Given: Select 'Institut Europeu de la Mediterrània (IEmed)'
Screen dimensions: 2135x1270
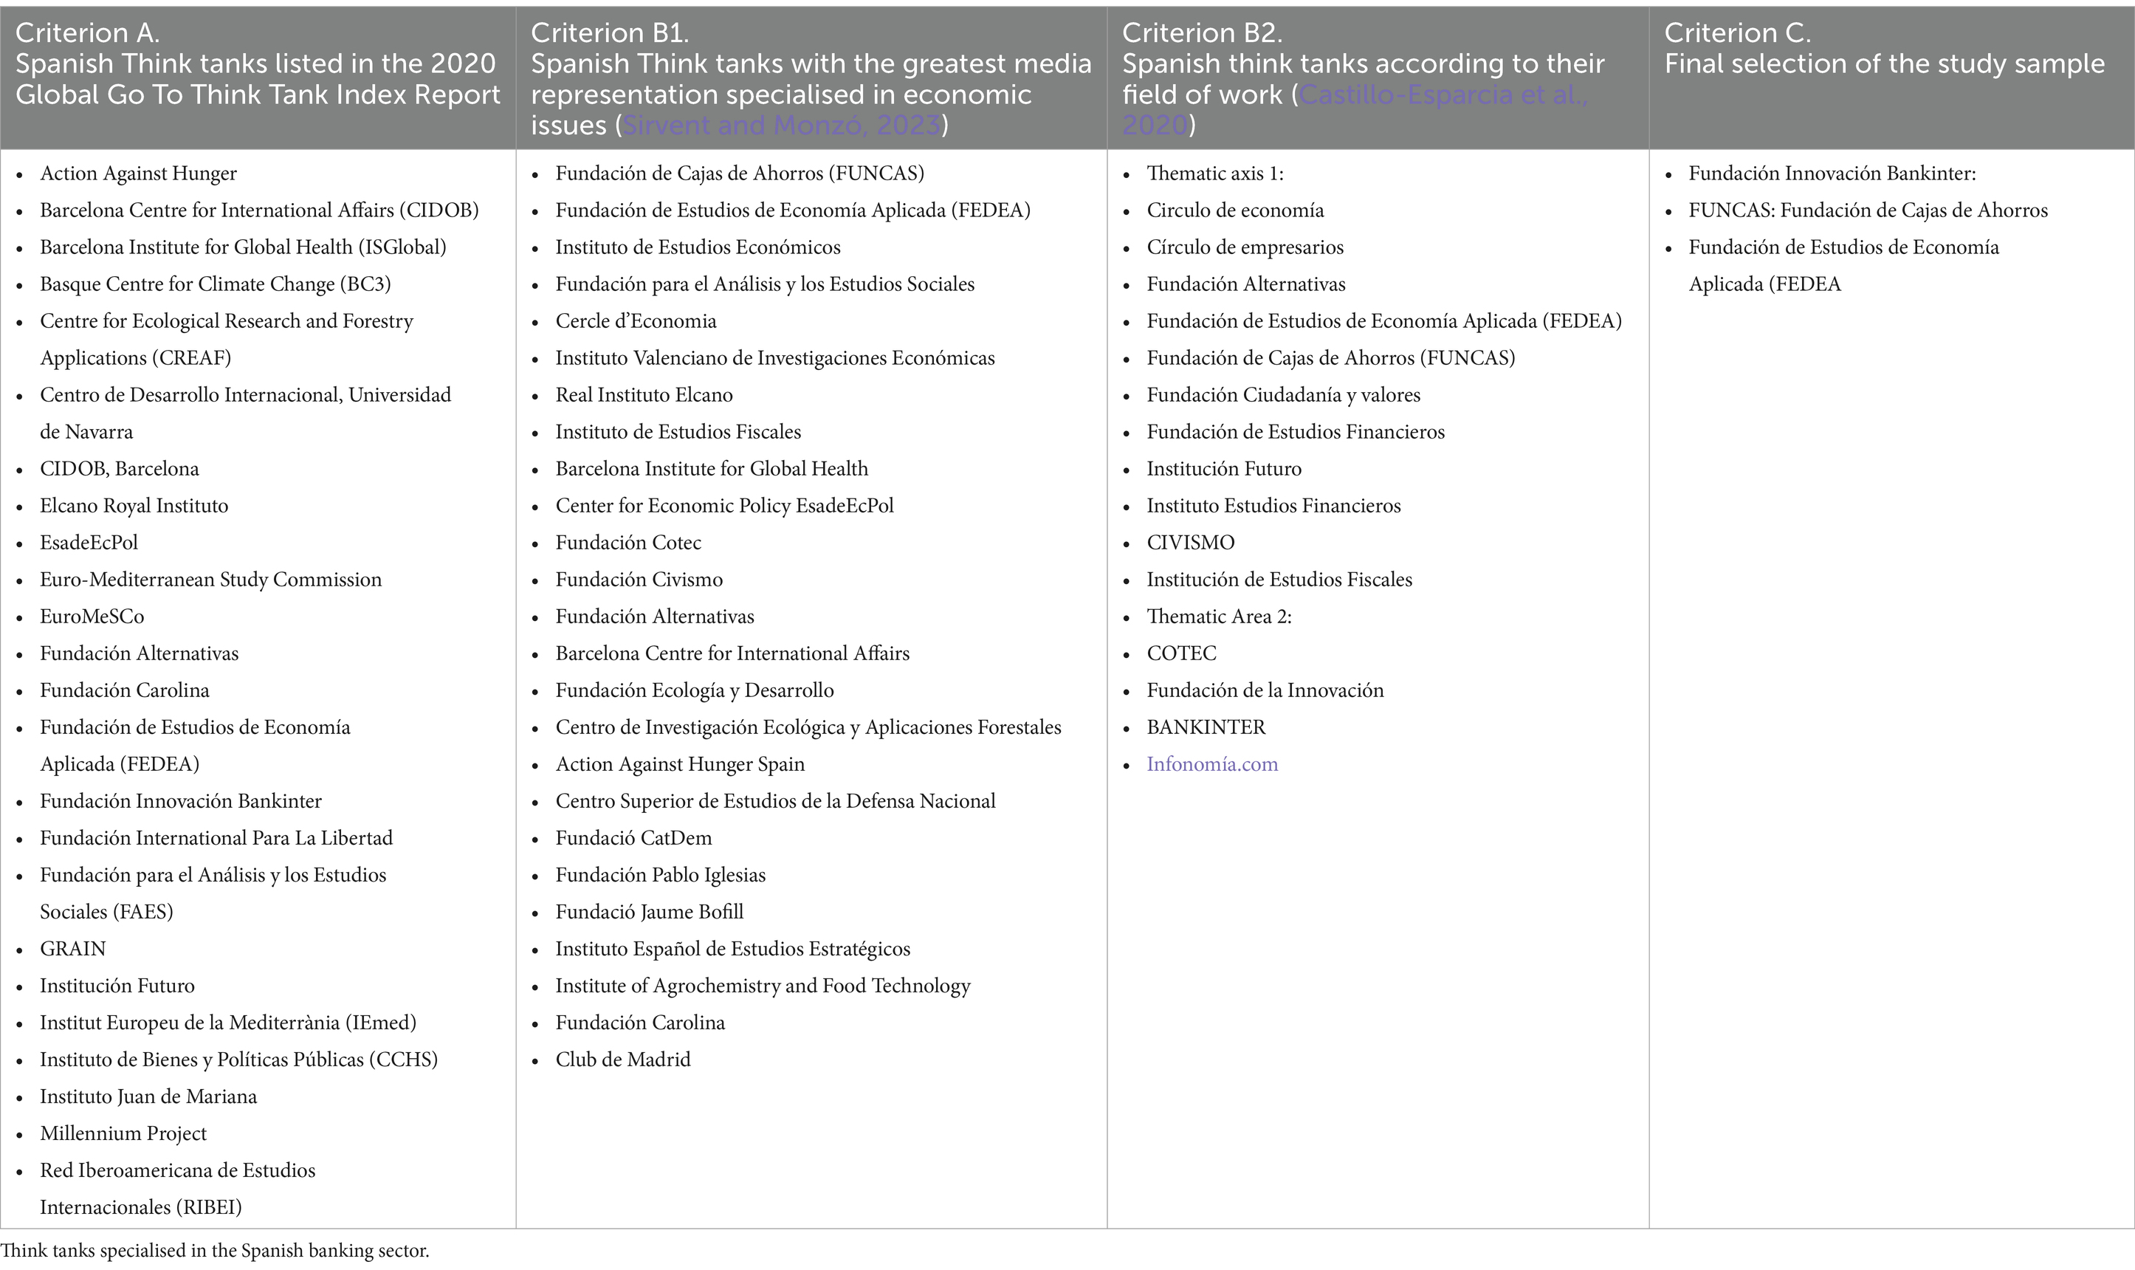Looking at the screenshot, I should tap(227, 1023).
